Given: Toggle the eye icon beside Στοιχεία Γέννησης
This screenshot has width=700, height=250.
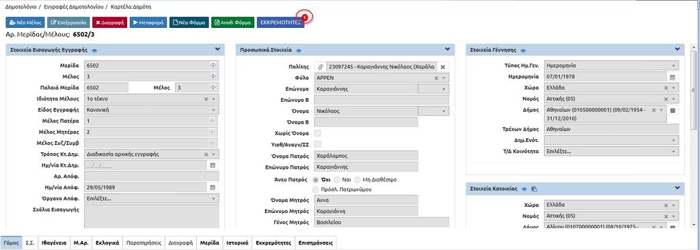Looking at the screenshot, I should click(523, 51).
